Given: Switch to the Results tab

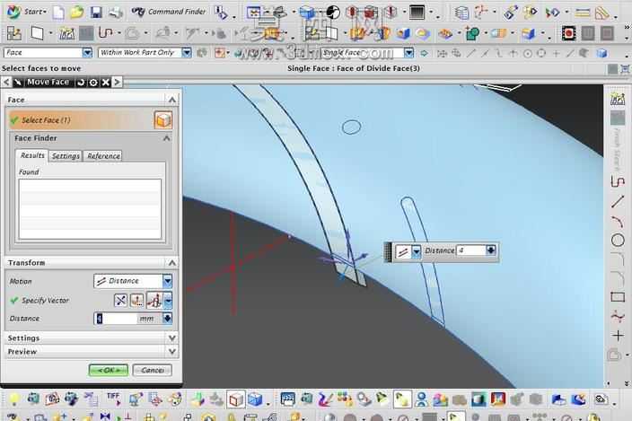Looking at the screenshot, I should pyautogui.click(x=32, y=155).
